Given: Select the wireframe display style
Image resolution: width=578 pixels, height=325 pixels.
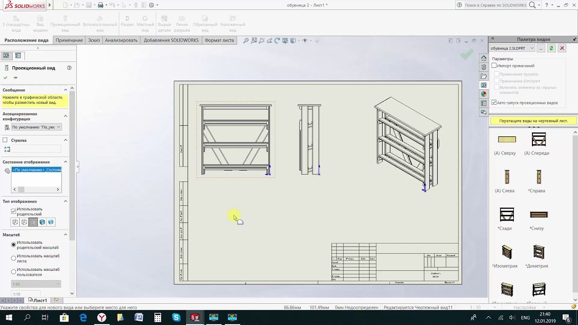Looking at the screenshot, I should click(15, 222).
